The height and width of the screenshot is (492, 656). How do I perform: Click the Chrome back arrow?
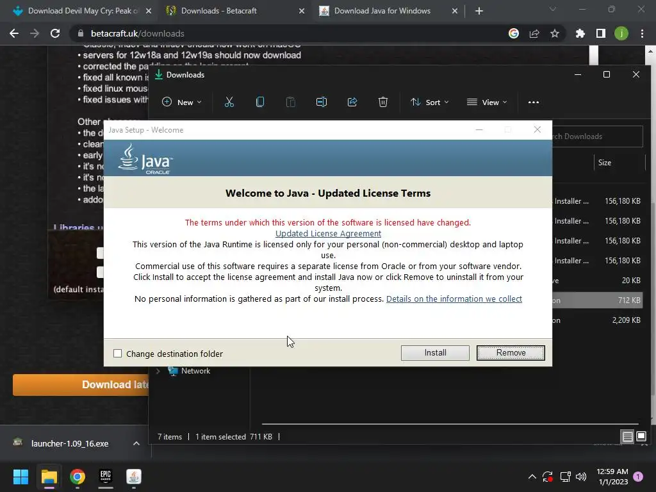pyautogui.click(x=14, y=33)
